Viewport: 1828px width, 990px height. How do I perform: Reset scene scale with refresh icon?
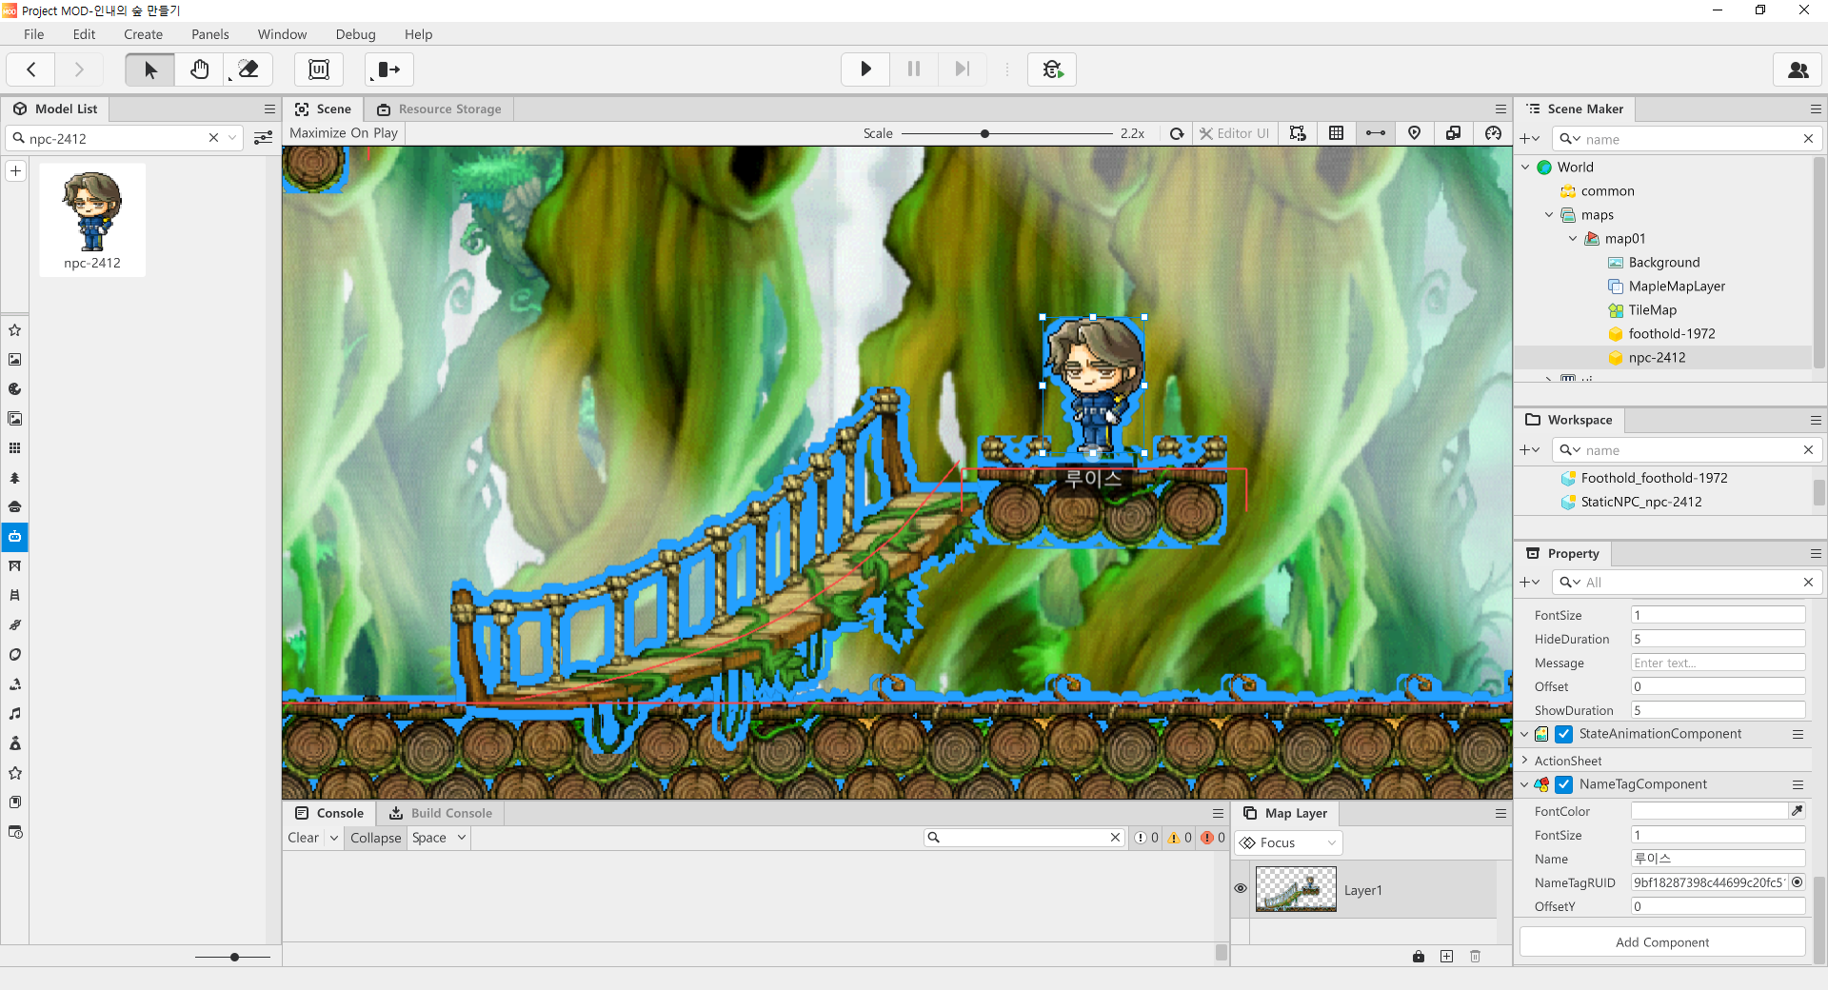click(x=1177, y=133)
